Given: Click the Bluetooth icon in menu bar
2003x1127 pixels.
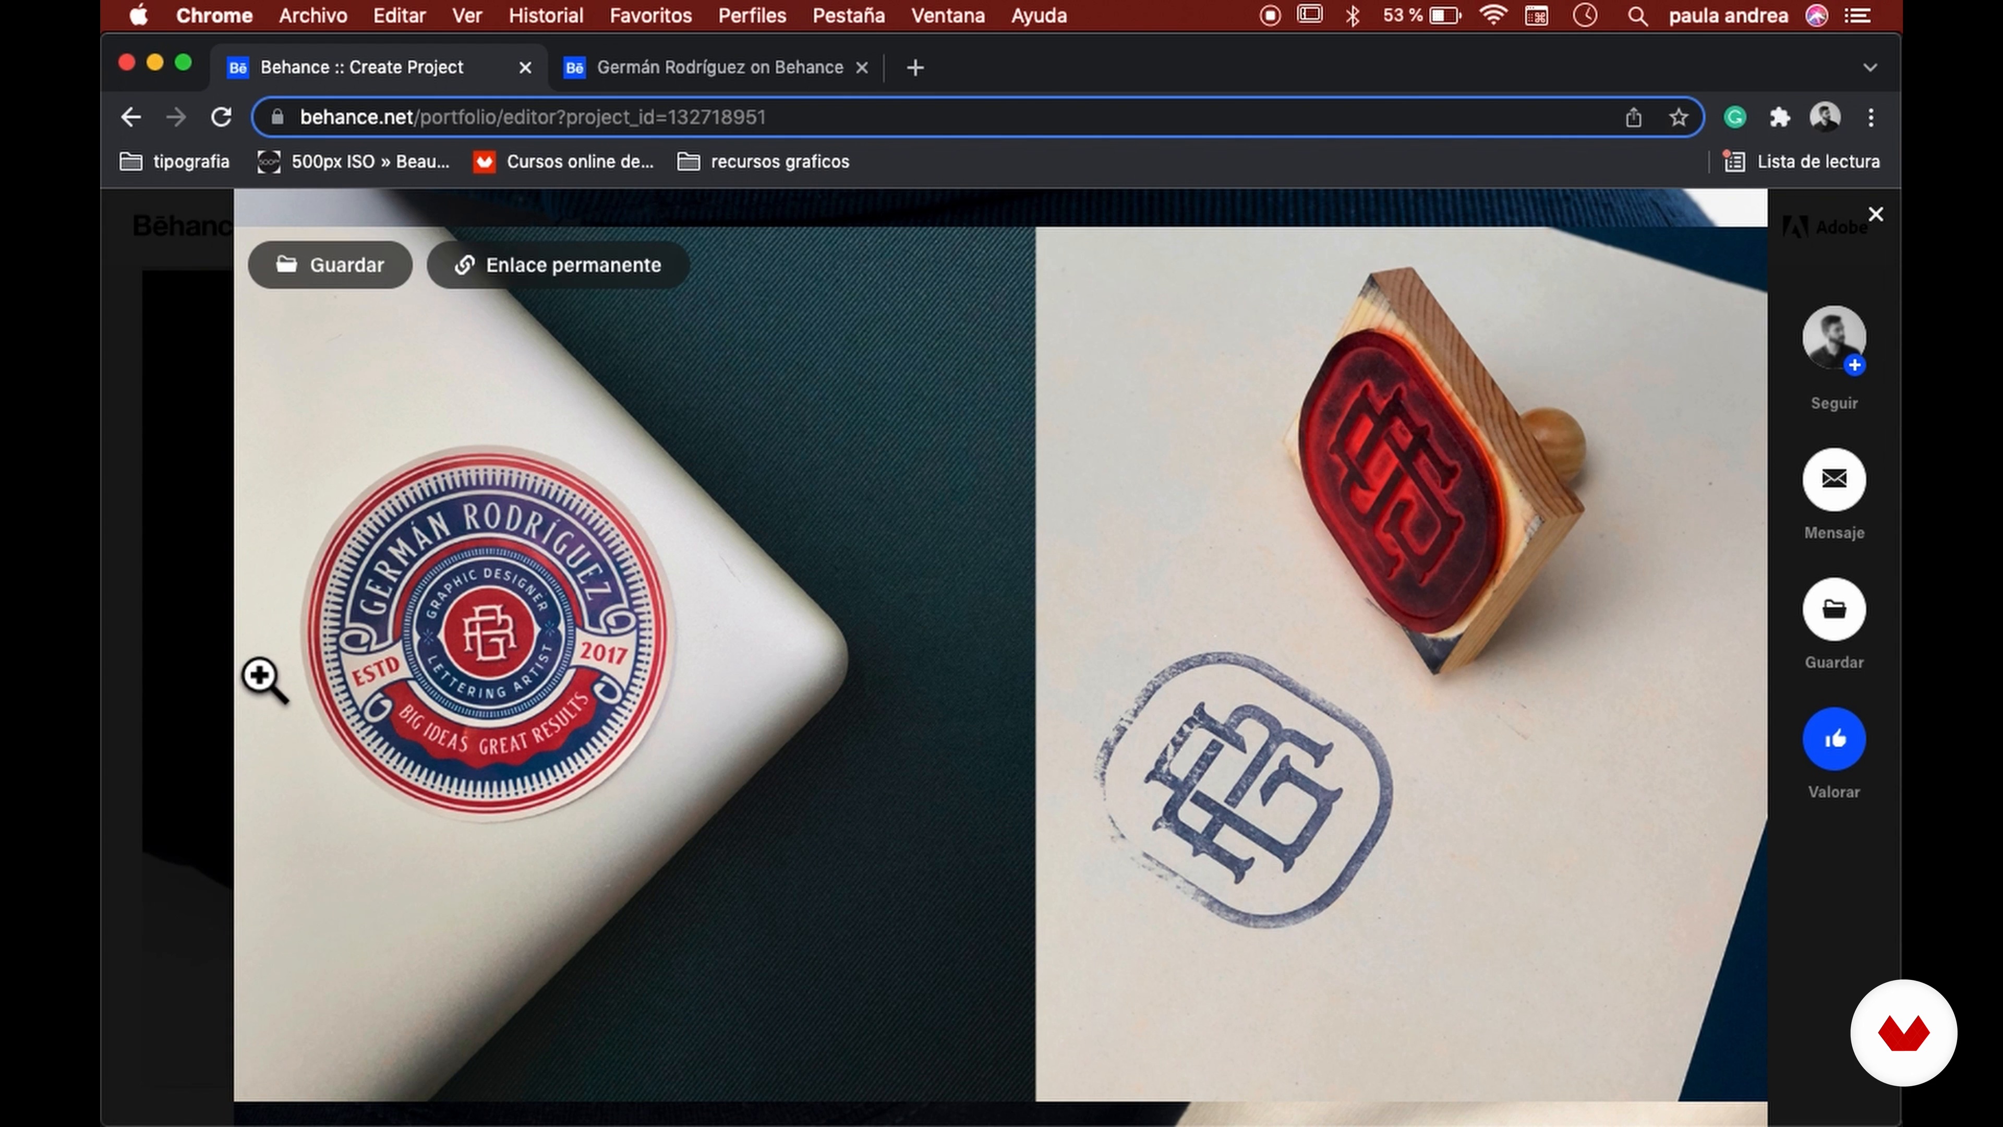Looking at the screenshot, I should [1352, 16].
